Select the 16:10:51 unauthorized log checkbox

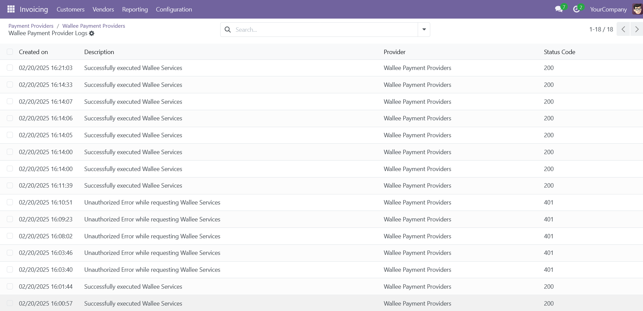click(x=10, y=202)
